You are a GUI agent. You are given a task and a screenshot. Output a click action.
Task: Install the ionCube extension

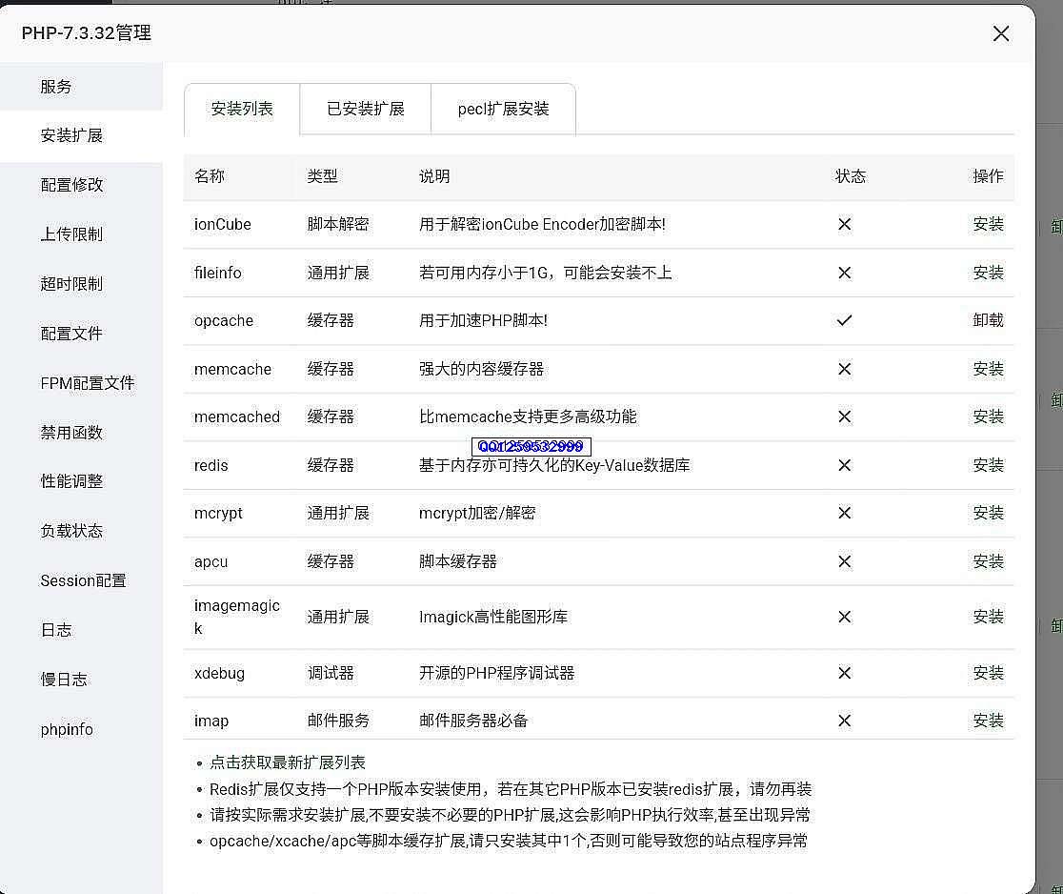point(989,224)
